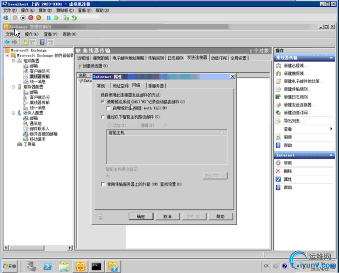Click the orange VM save state icon
The width and height of the screenshot is (339, 273).
39,18
